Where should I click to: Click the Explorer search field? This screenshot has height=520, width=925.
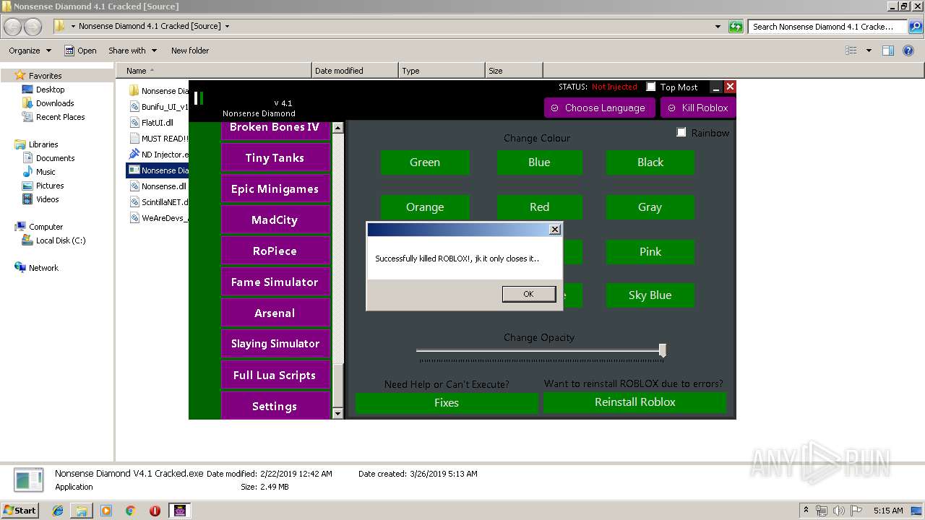coord(827,27)
